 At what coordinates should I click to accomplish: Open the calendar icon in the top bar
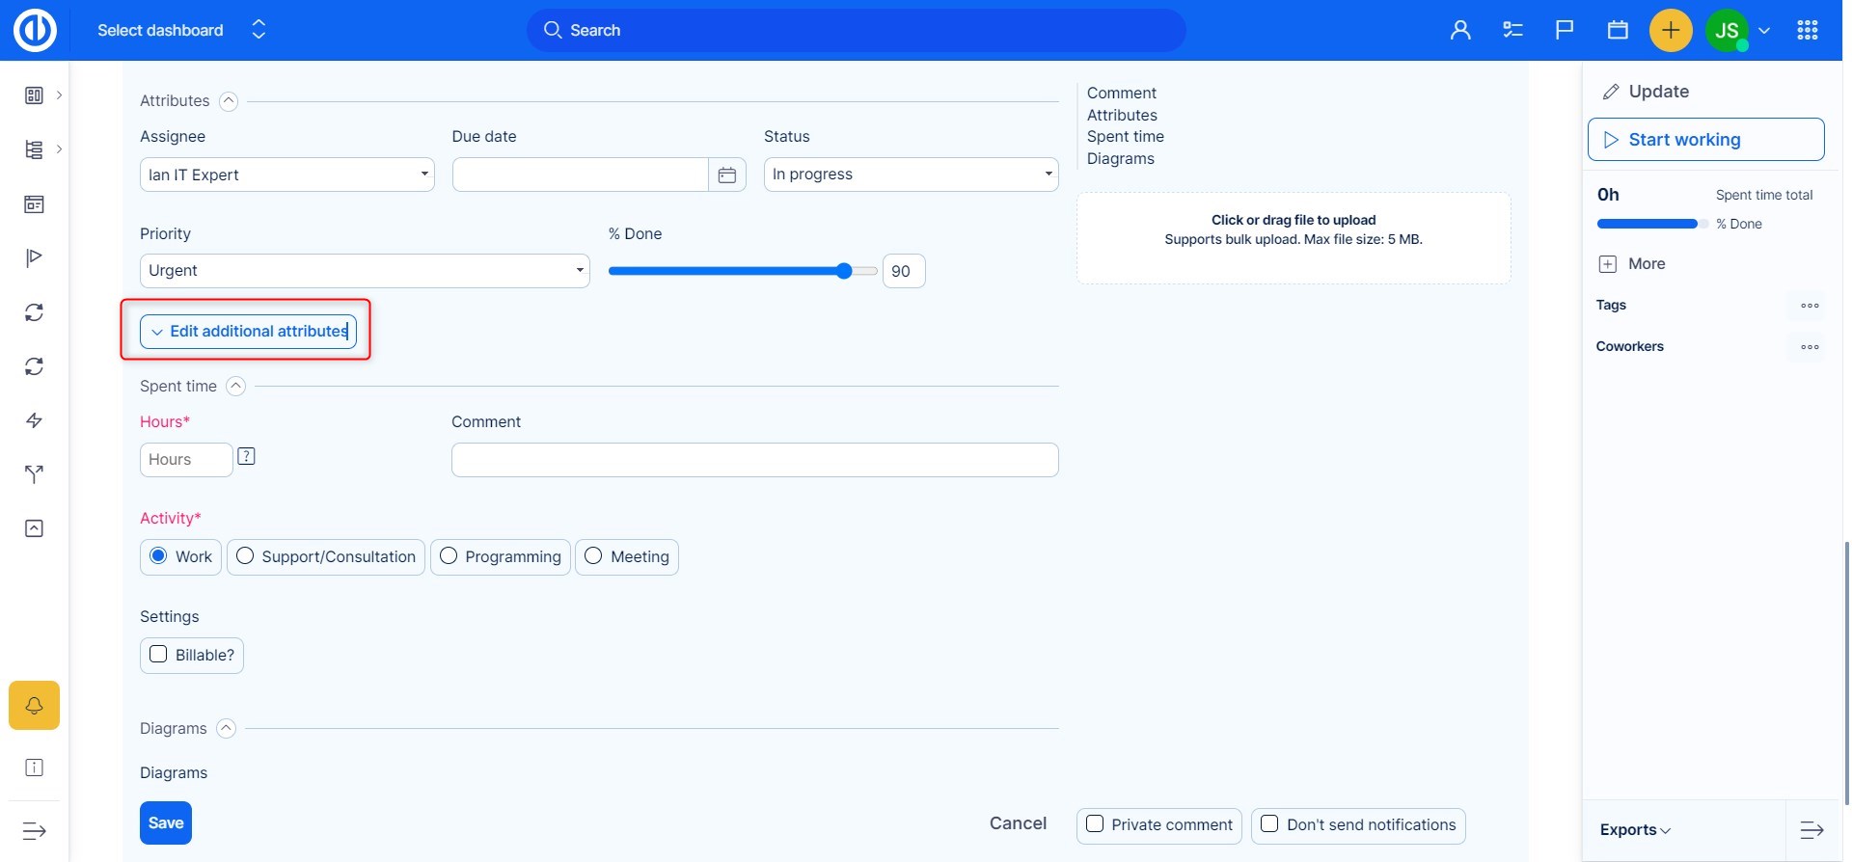pos(1618,31)
